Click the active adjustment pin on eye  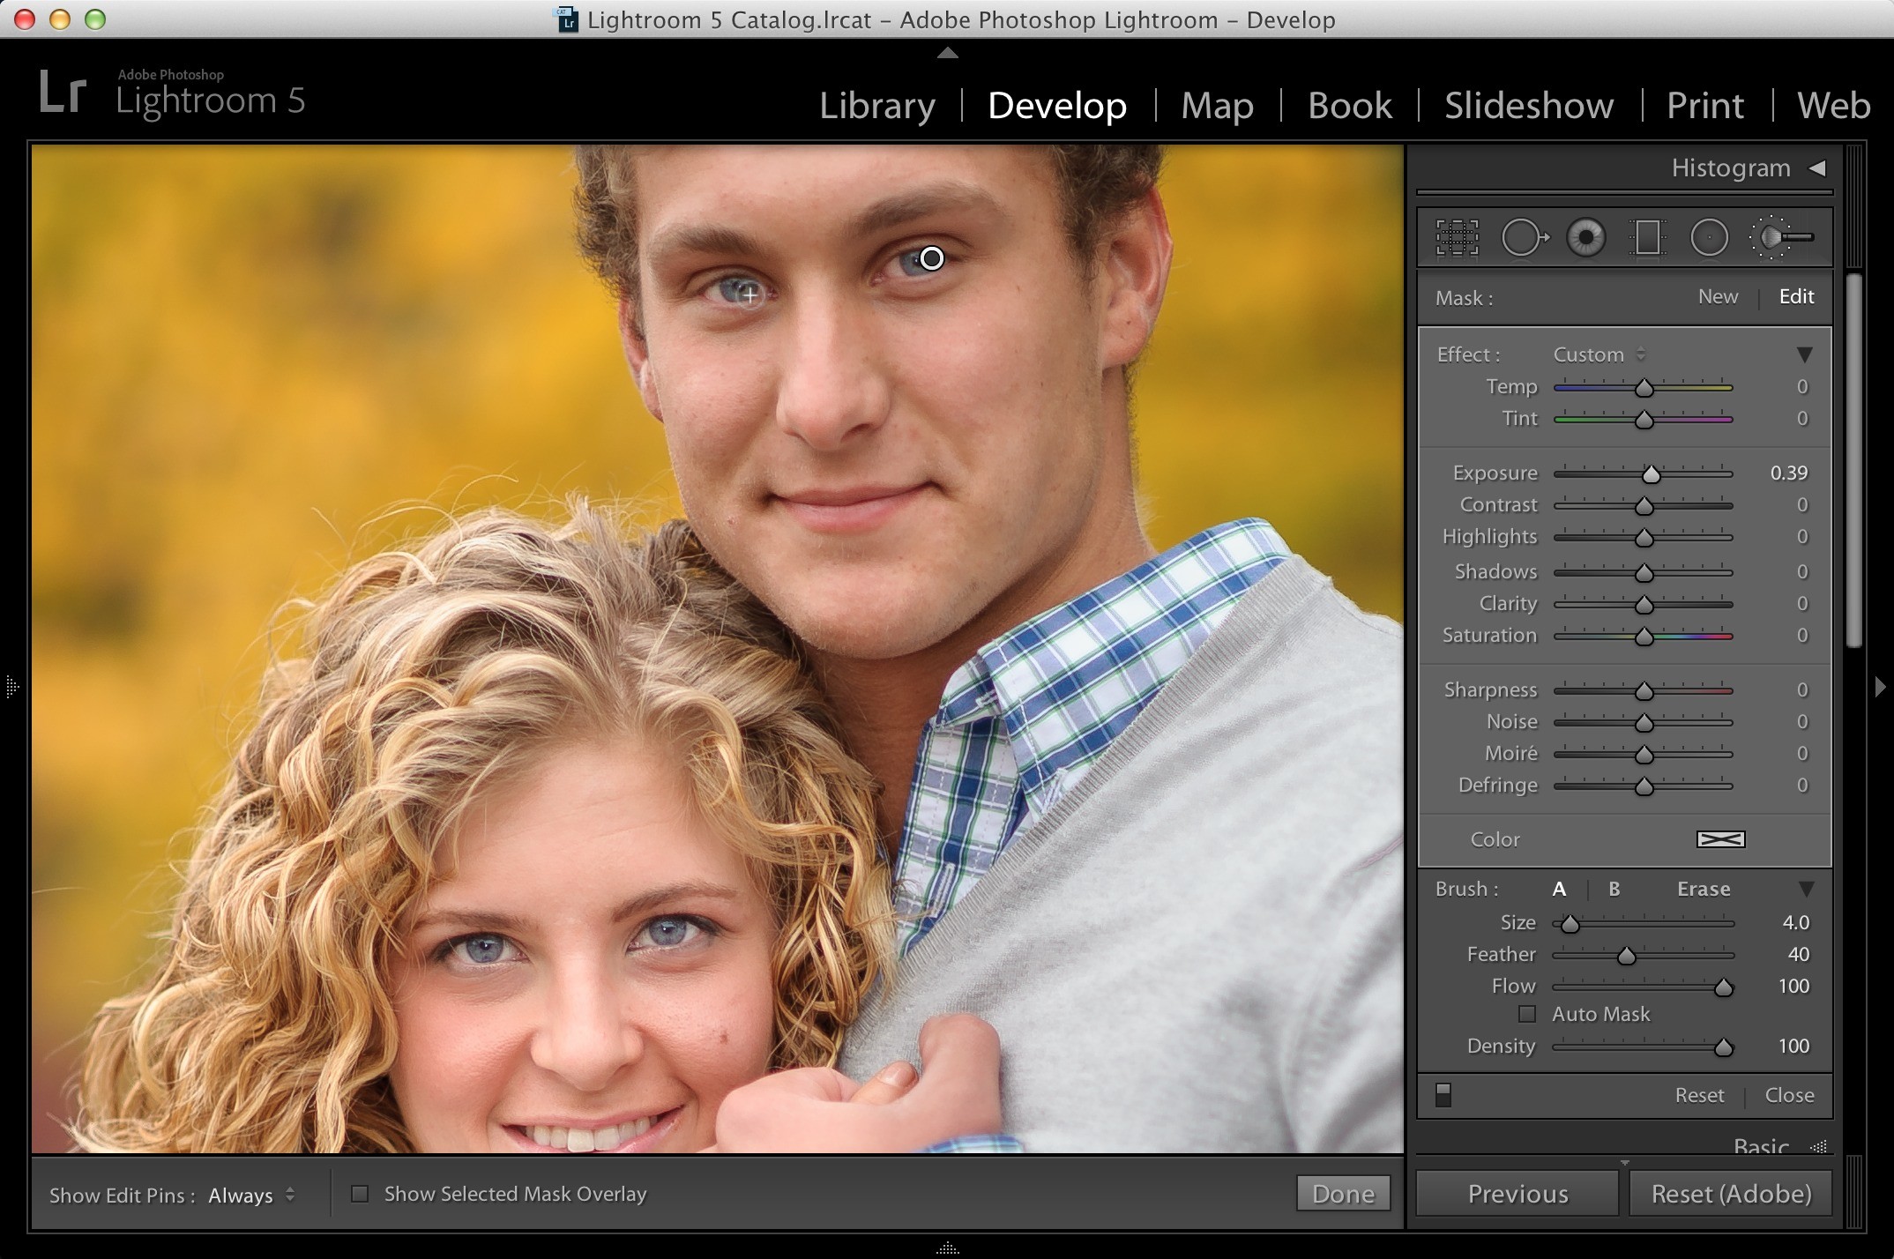point(931,258)
